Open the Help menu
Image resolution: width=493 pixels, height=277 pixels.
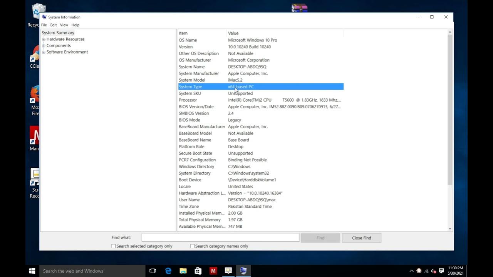(75, 25)
